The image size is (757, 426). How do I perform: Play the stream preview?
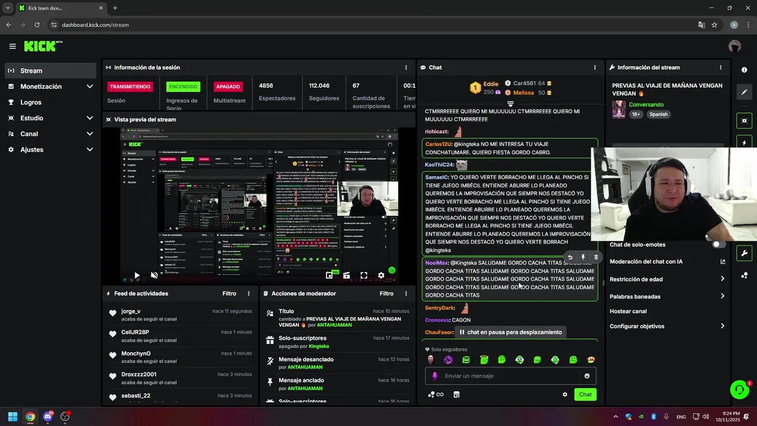click(x=137, y=275)
